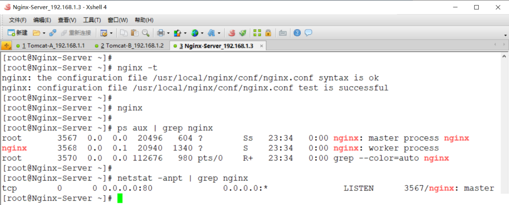Toggle fullscreen with the green squares icon

coord(257,33)
